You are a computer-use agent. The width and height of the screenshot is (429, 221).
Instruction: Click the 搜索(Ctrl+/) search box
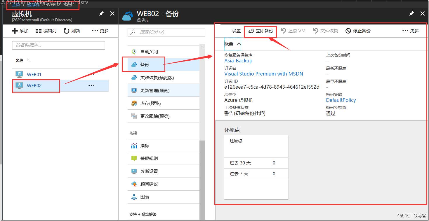point(166,32)
